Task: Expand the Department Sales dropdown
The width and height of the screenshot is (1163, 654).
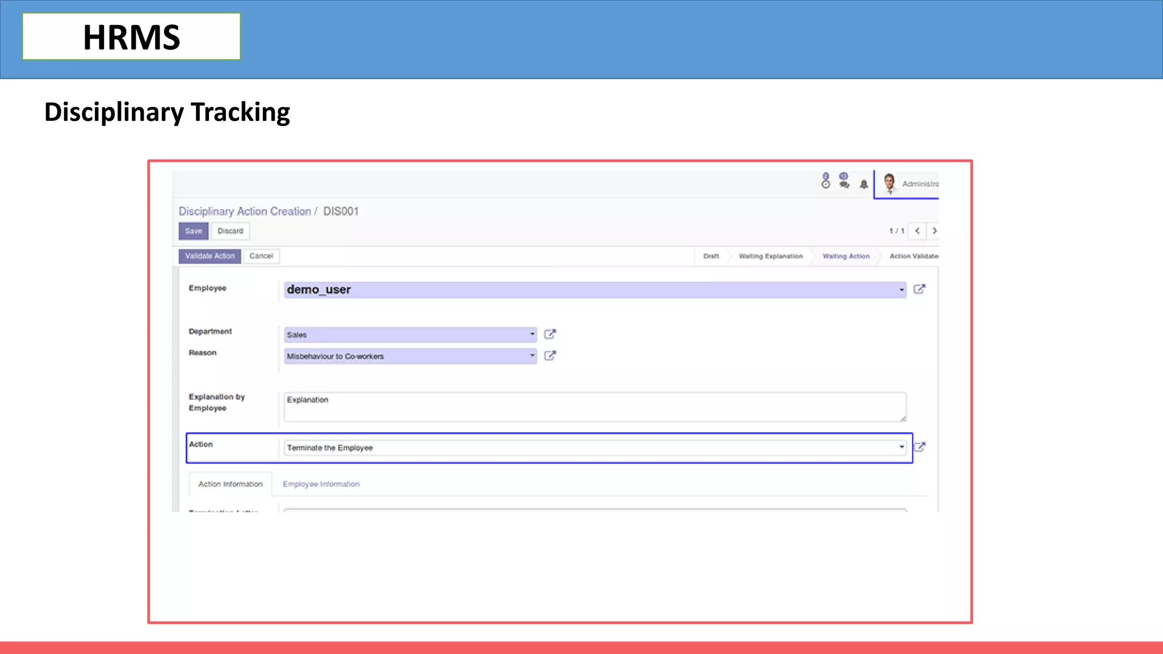Action: point(532,334)
